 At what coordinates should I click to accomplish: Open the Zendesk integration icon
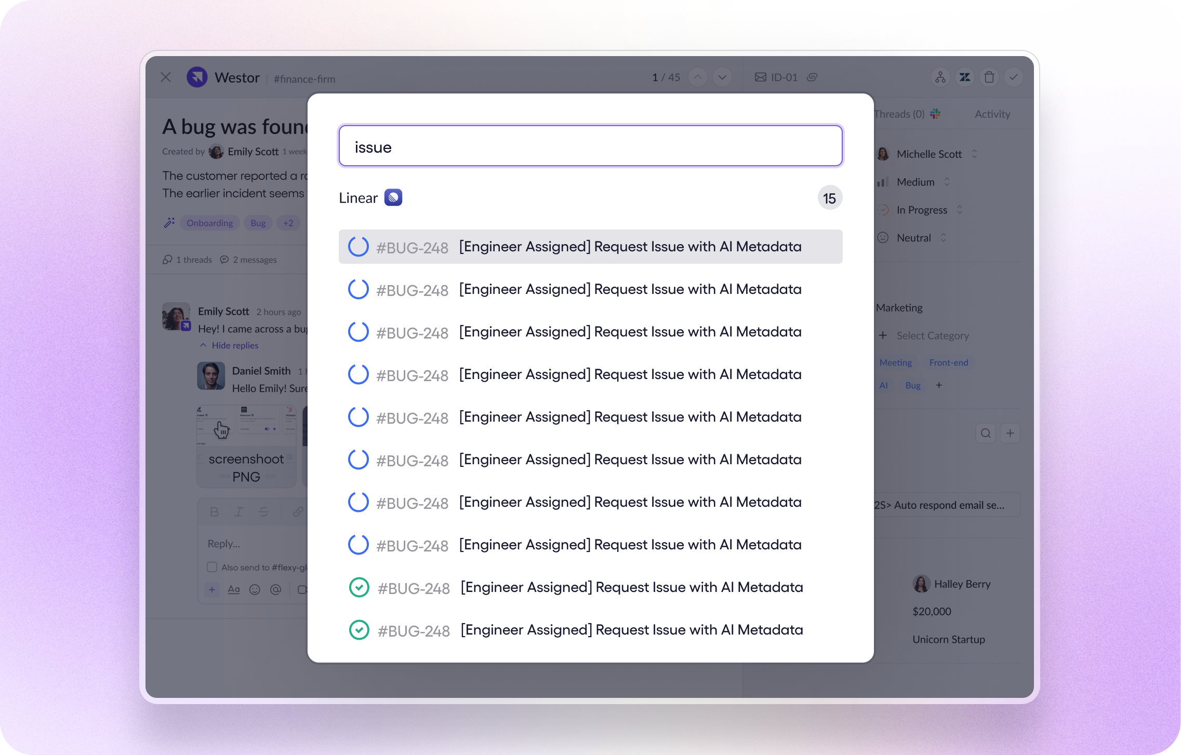965,77
